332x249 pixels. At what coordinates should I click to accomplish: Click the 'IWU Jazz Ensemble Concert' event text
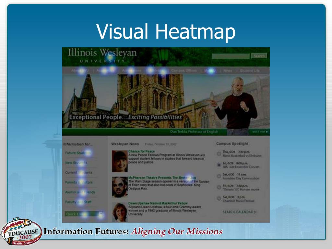pyautogui.click(x=241, y=167)
